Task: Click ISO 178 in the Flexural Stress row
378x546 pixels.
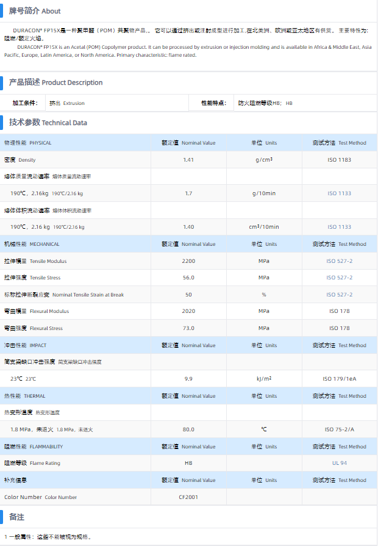Action: click(339, 328)
